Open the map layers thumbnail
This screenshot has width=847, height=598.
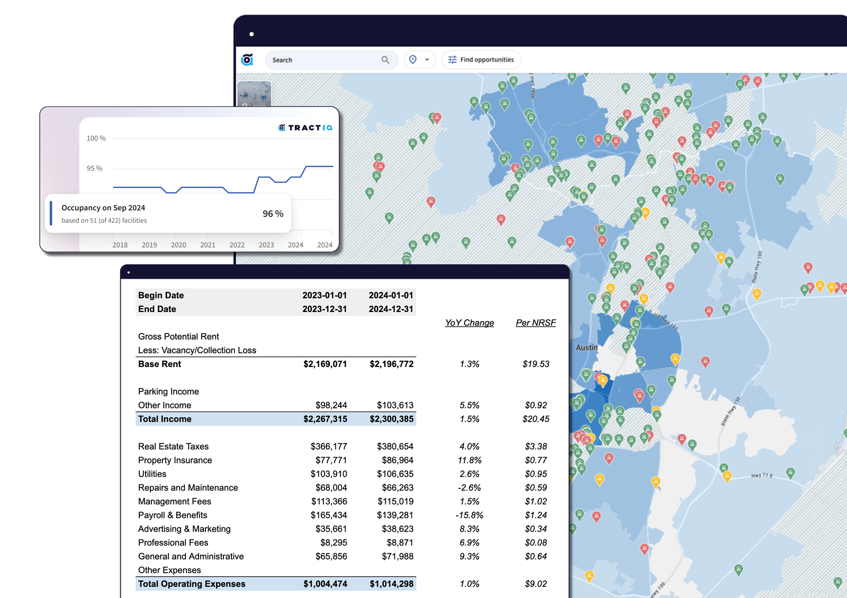(x=254, y=94)
